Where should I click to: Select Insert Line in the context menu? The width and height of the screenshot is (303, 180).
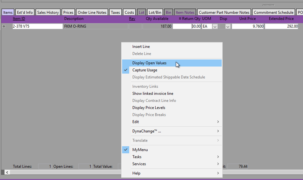point(141,47)
